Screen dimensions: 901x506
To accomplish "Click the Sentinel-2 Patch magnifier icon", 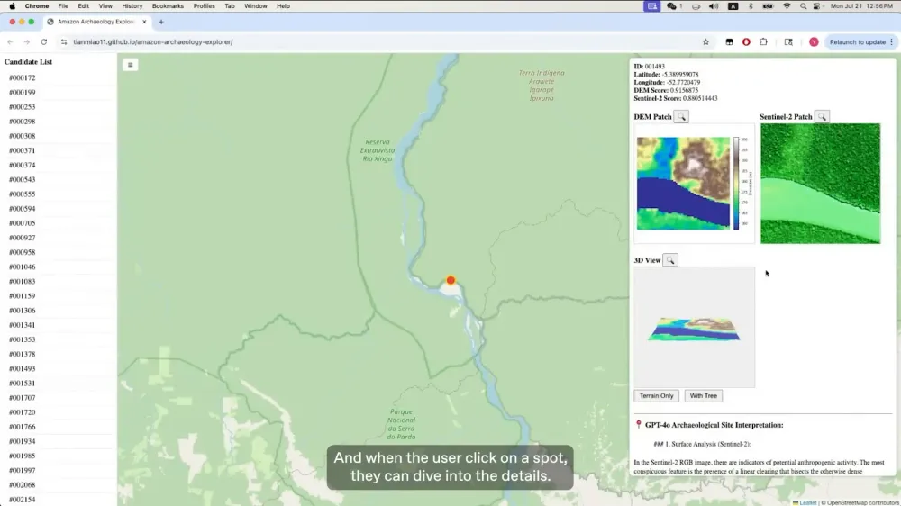I will pyautogui.click(x=822, y=116).
